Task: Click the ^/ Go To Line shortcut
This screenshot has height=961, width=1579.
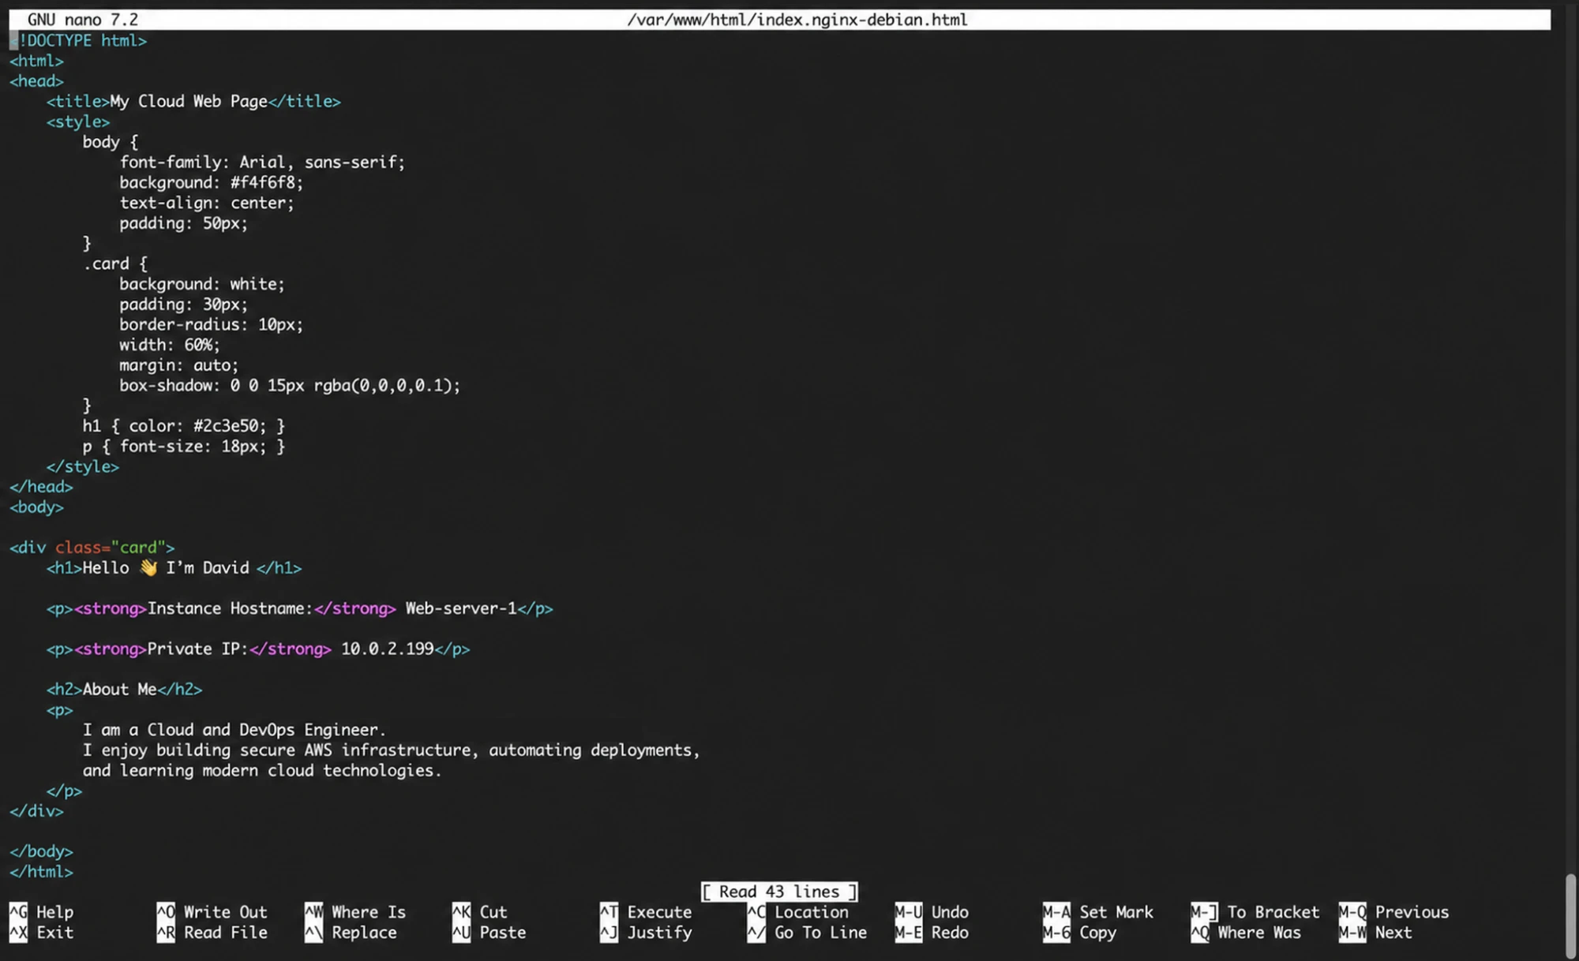Action: point(808,933)
